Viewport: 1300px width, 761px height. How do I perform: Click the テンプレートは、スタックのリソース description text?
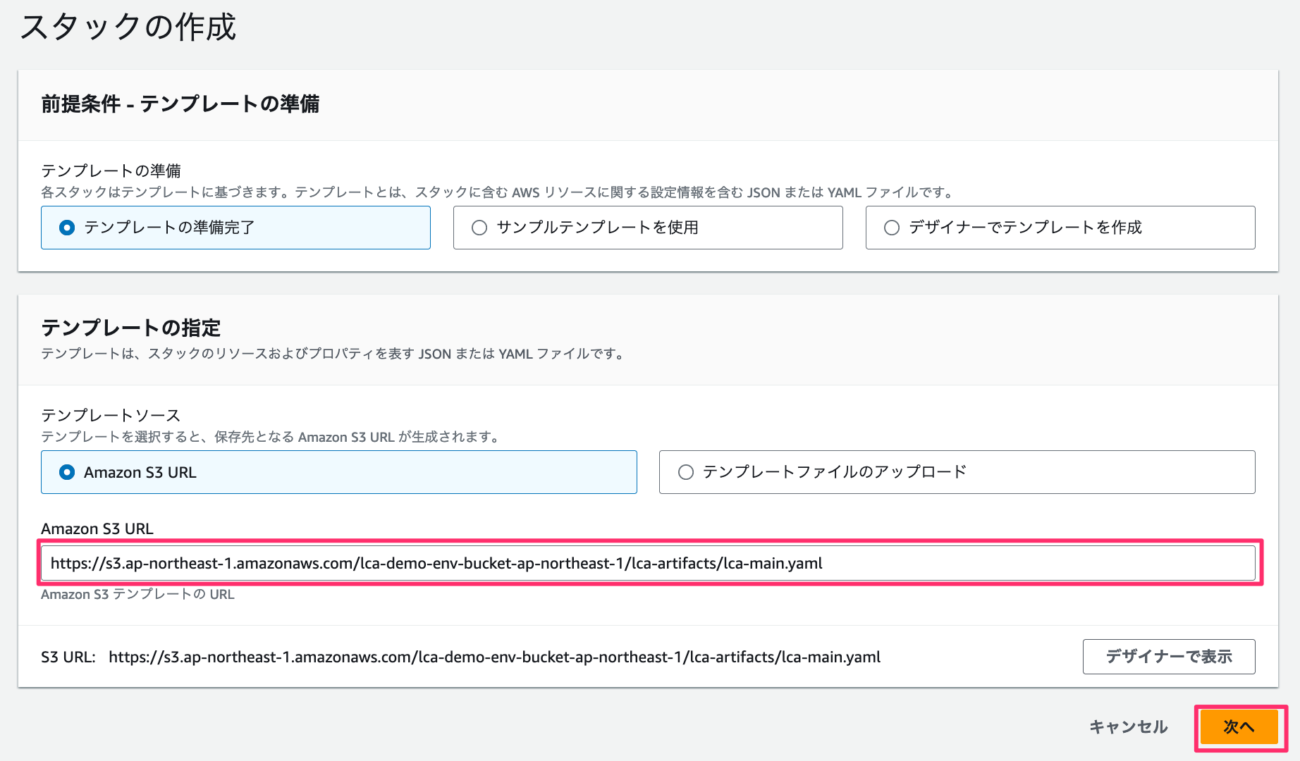[x=334, y=354]
